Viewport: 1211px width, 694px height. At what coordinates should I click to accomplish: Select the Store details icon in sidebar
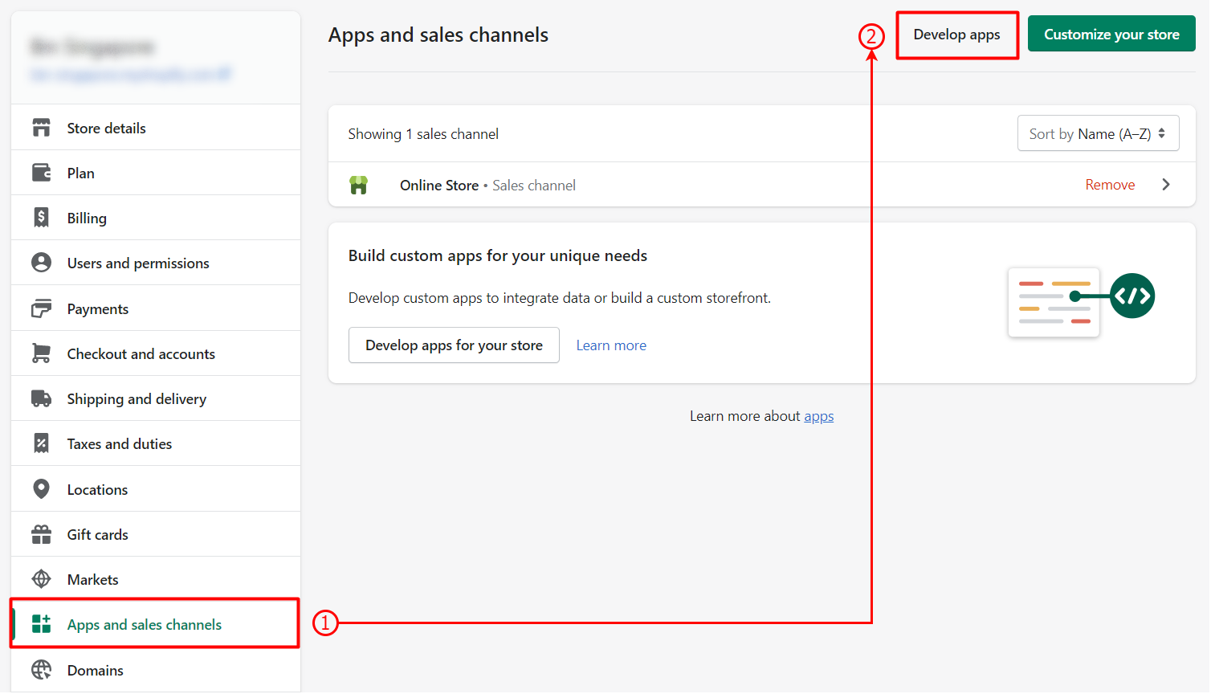pyautogui.click(x=41, y=127)
